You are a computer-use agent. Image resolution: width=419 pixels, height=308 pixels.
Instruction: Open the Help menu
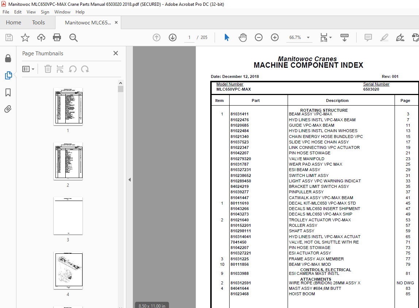[x=80, y=12]
